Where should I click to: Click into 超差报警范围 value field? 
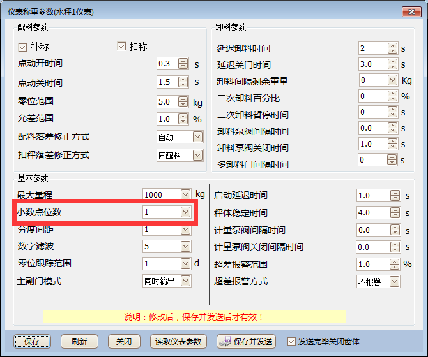click(374, 264)
